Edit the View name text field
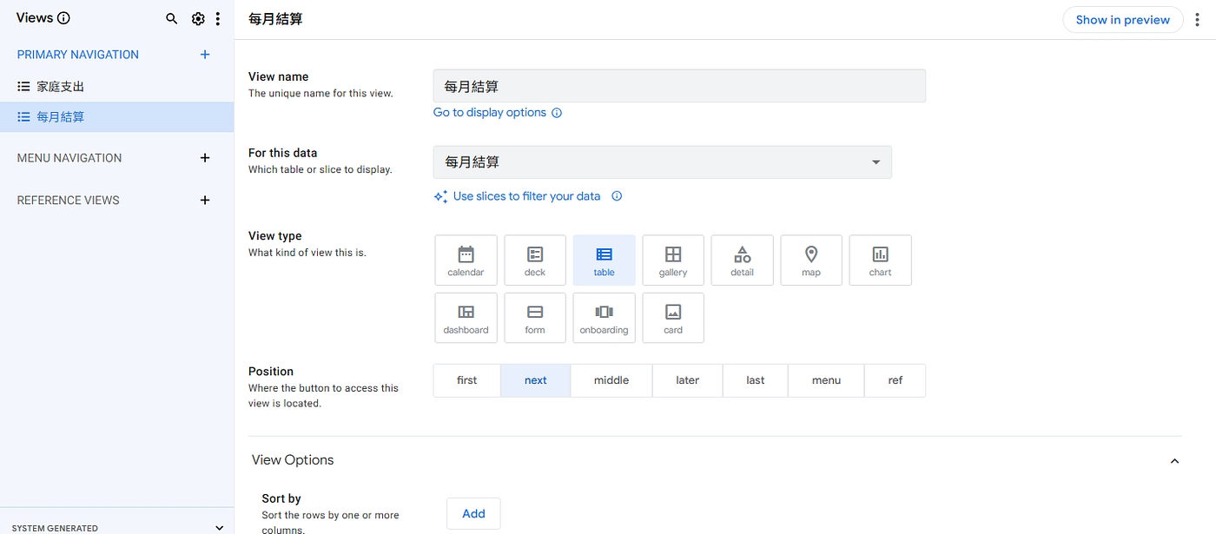Image resolution: width=1216 pixels, height=534 pixels. pos(679,86)
